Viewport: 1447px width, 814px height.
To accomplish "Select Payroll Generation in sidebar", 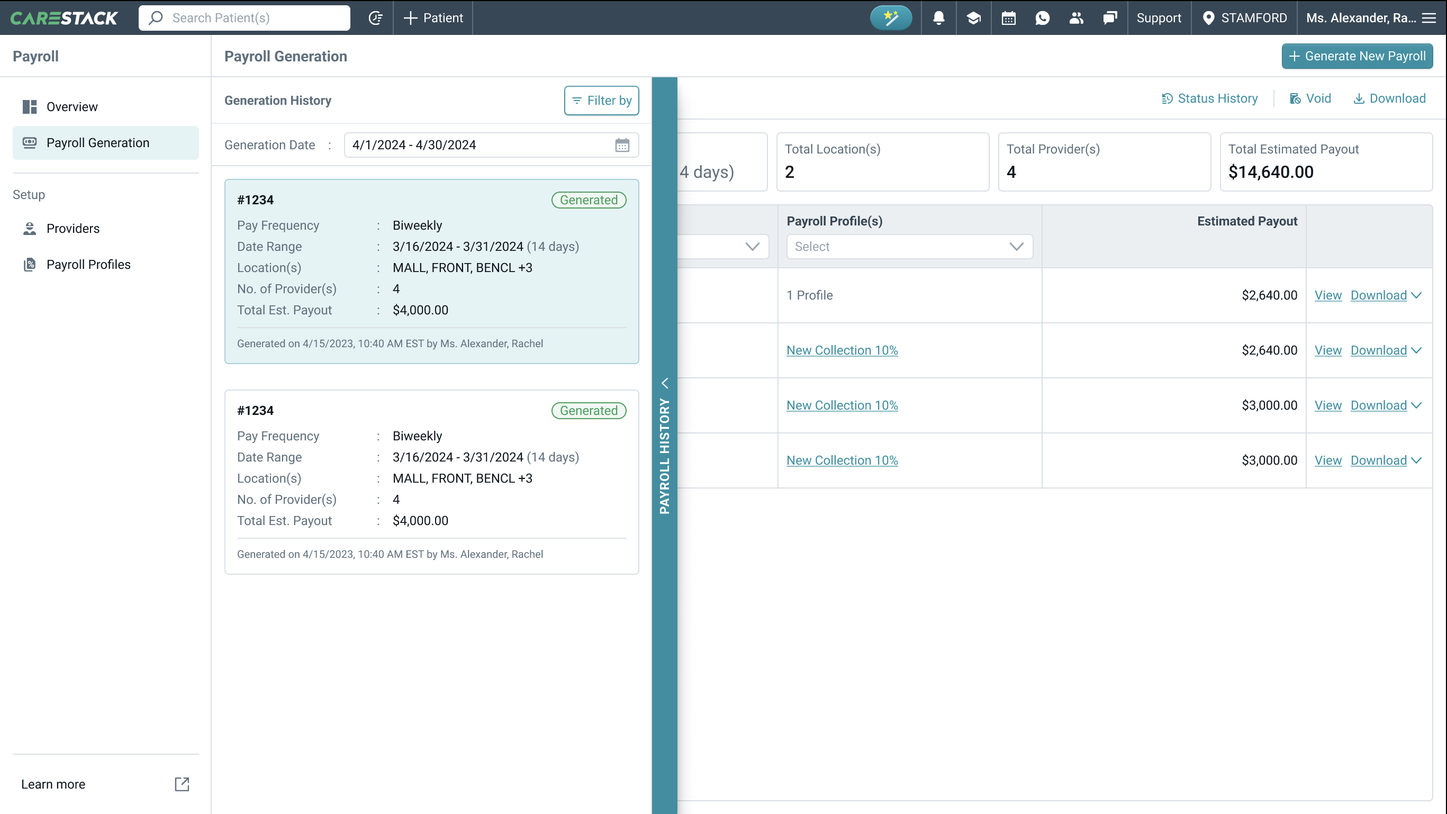I will (x=106, y=143).
